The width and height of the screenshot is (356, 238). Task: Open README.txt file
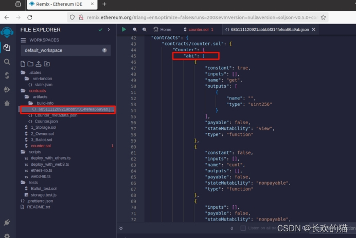coord(35,207)
